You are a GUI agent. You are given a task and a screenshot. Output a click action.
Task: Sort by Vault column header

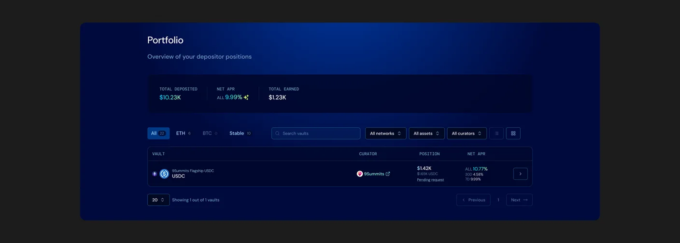pyautogui.click(x=158, y=154)
